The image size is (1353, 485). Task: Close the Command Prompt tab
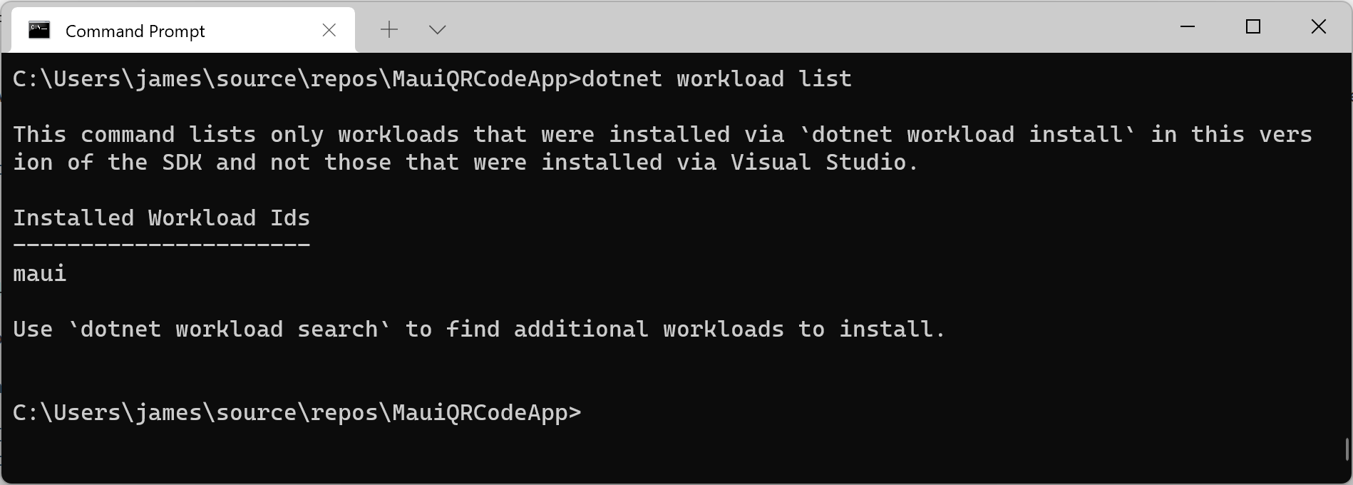[329, 30]
